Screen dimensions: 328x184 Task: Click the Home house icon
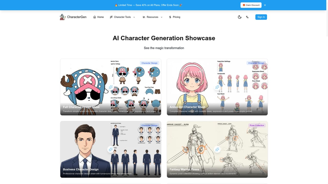[x=95, y=17]
